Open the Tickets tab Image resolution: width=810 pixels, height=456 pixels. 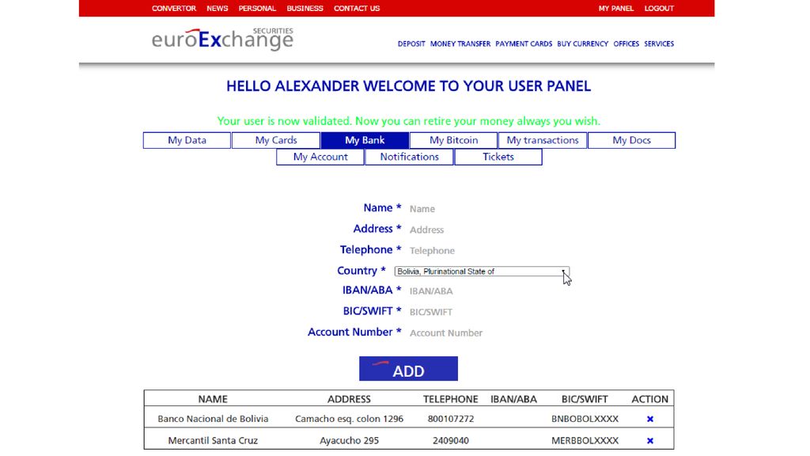click(498, 157)
